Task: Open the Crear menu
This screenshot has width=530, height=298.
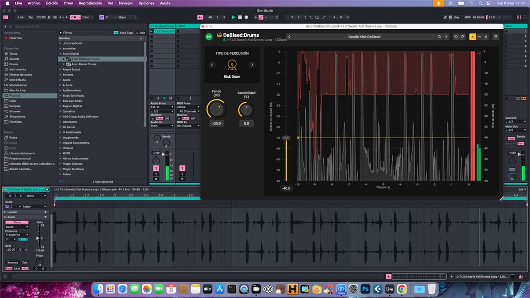Action: coord(68,3)
